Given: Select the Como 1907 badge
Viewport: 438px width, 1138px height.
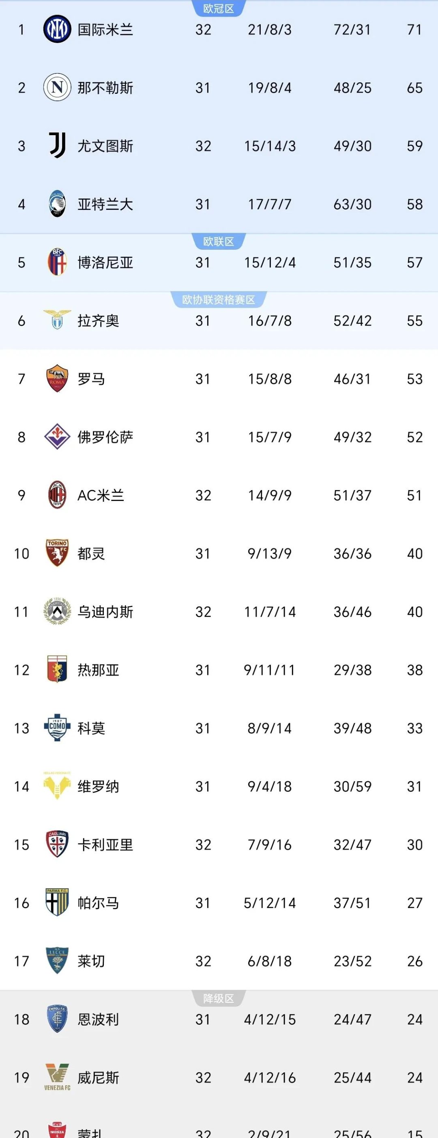Looking at the screenshot, I should tap(57, 728).
